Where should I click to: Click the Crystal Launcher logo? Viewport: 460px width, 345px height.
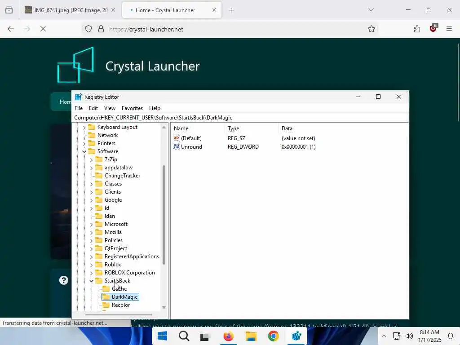pyautogui.click(x=75, y=65)
